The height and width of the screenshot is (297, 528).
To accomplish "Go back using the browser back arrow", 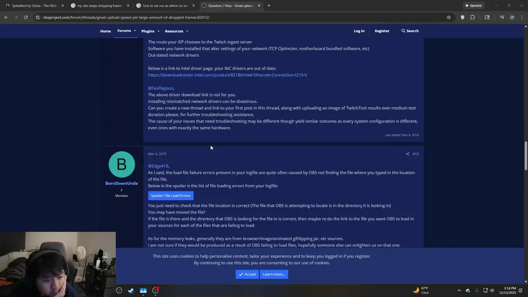I will click(x=6, y=17).
